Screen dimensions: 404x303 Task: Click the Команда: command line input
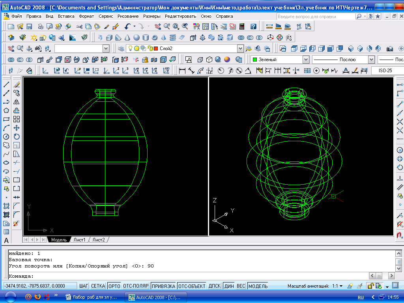[189, 276]
